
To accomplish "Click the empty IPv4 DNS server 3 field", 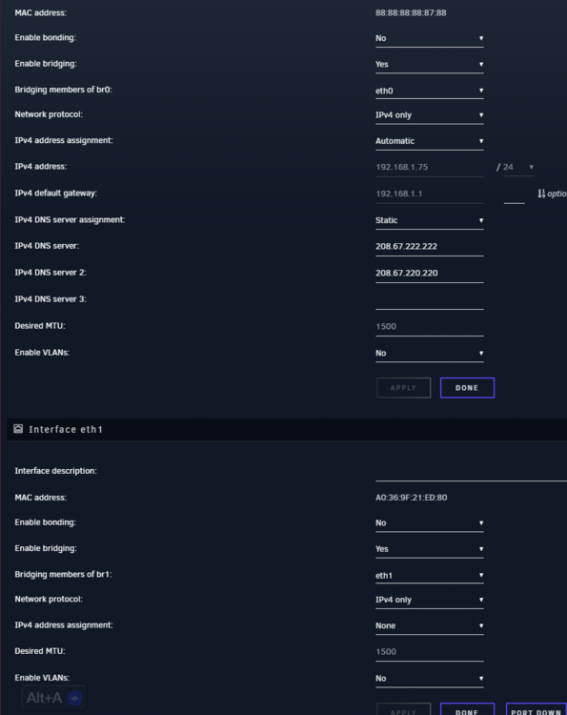I will (x=430, y=300).
